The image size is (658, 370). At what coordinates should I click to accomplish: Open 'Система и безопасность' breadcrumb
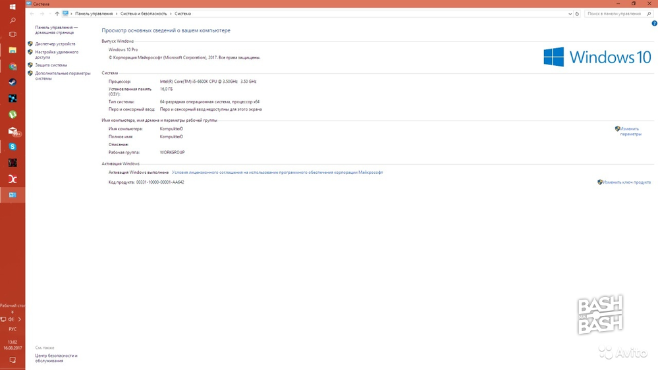point(144,14)
